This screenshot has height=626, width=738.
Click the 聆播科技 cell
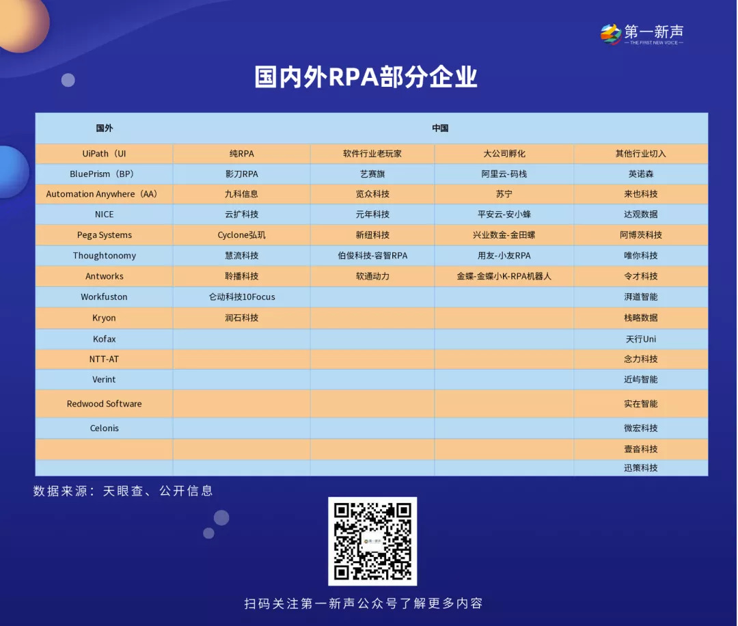click(x=241, y=276)
